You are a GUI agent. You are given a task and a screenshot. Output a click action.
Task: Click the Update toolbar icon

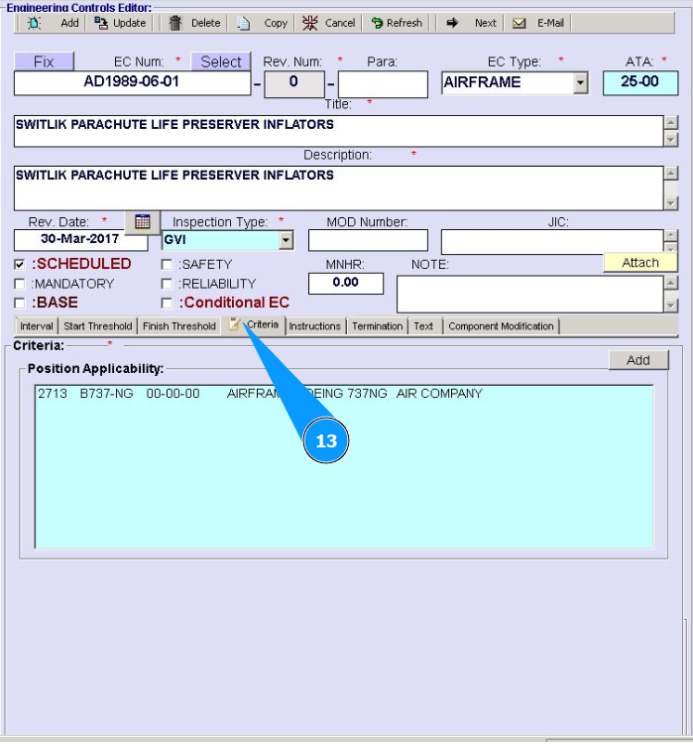[101, 23]
